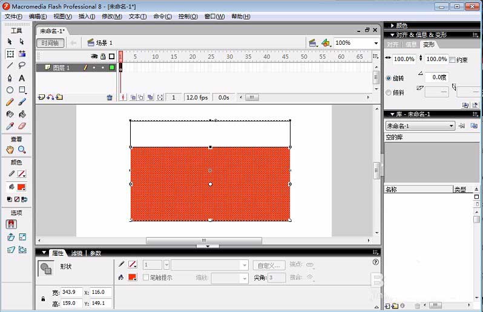Pick stroke color swatch in toolbox

(21, 174)
